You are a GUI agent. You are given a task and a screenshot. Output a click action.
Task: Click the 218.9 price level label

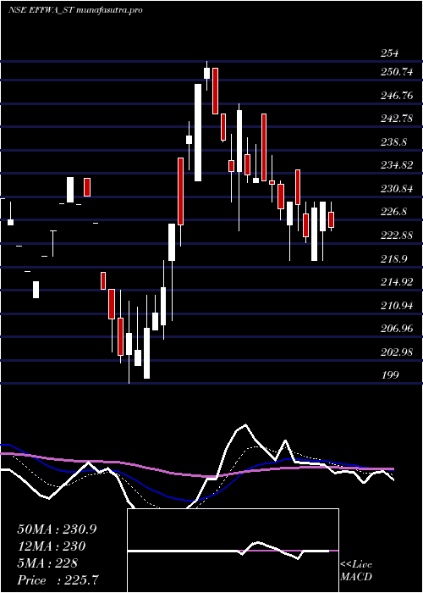coord(393,259)
